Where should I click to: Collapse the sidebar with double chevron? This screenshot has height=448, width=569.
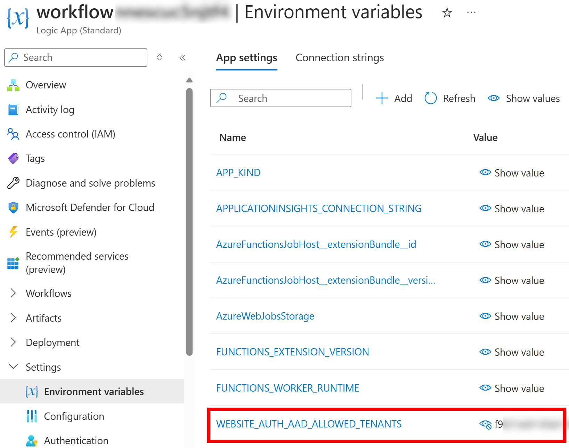point(182,57)
